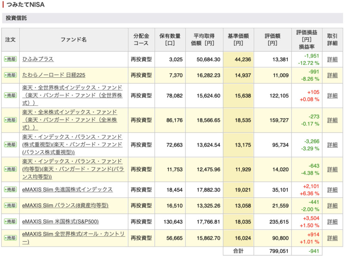Click 売却 for 楽天・全米株式インデックス・ファンド

10,120
